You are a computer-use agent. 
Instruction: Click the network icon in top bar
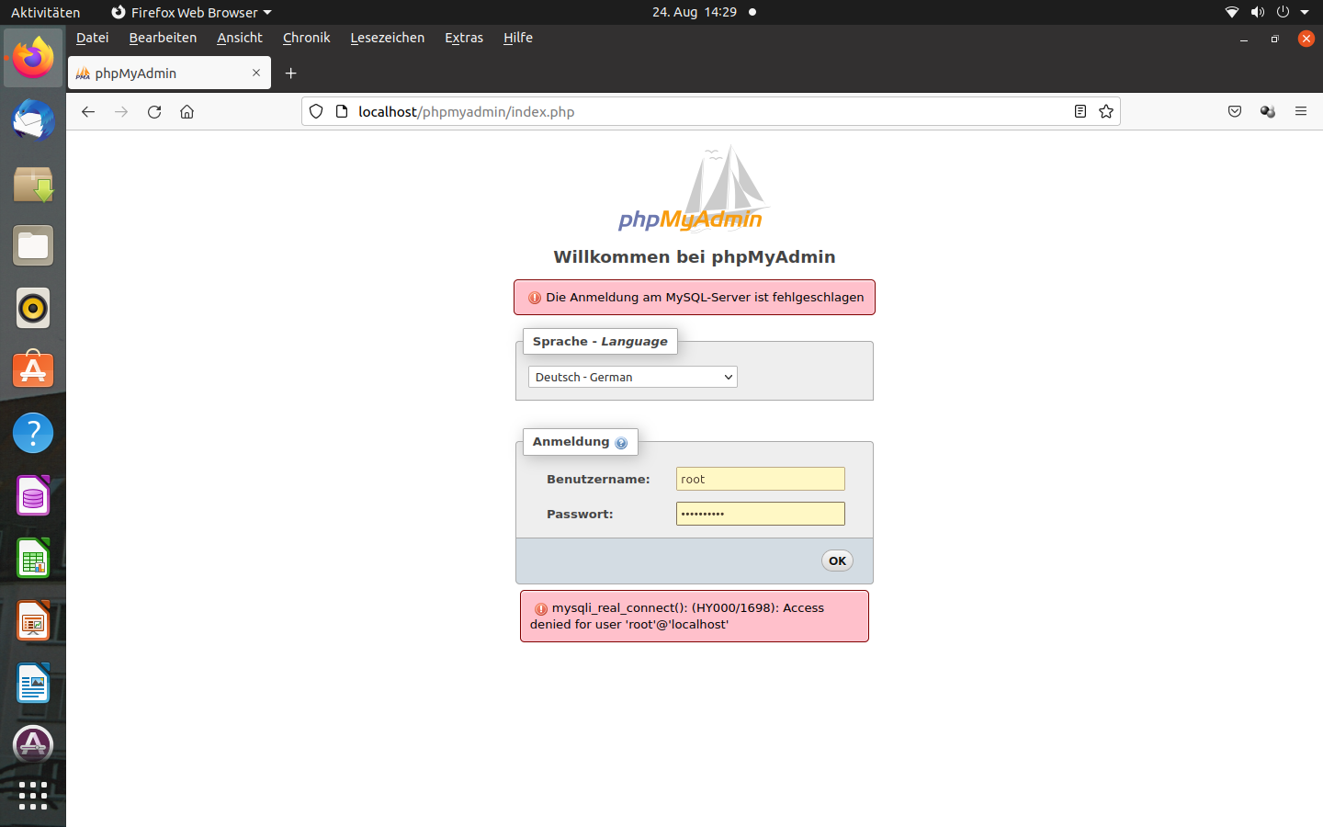(x=1232, y=12)
